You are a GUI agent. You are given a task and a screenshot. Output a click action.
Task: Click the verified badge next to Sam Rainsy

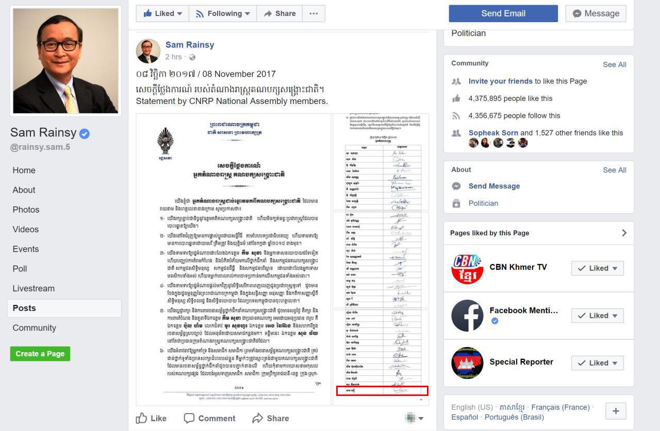[85, 134]
